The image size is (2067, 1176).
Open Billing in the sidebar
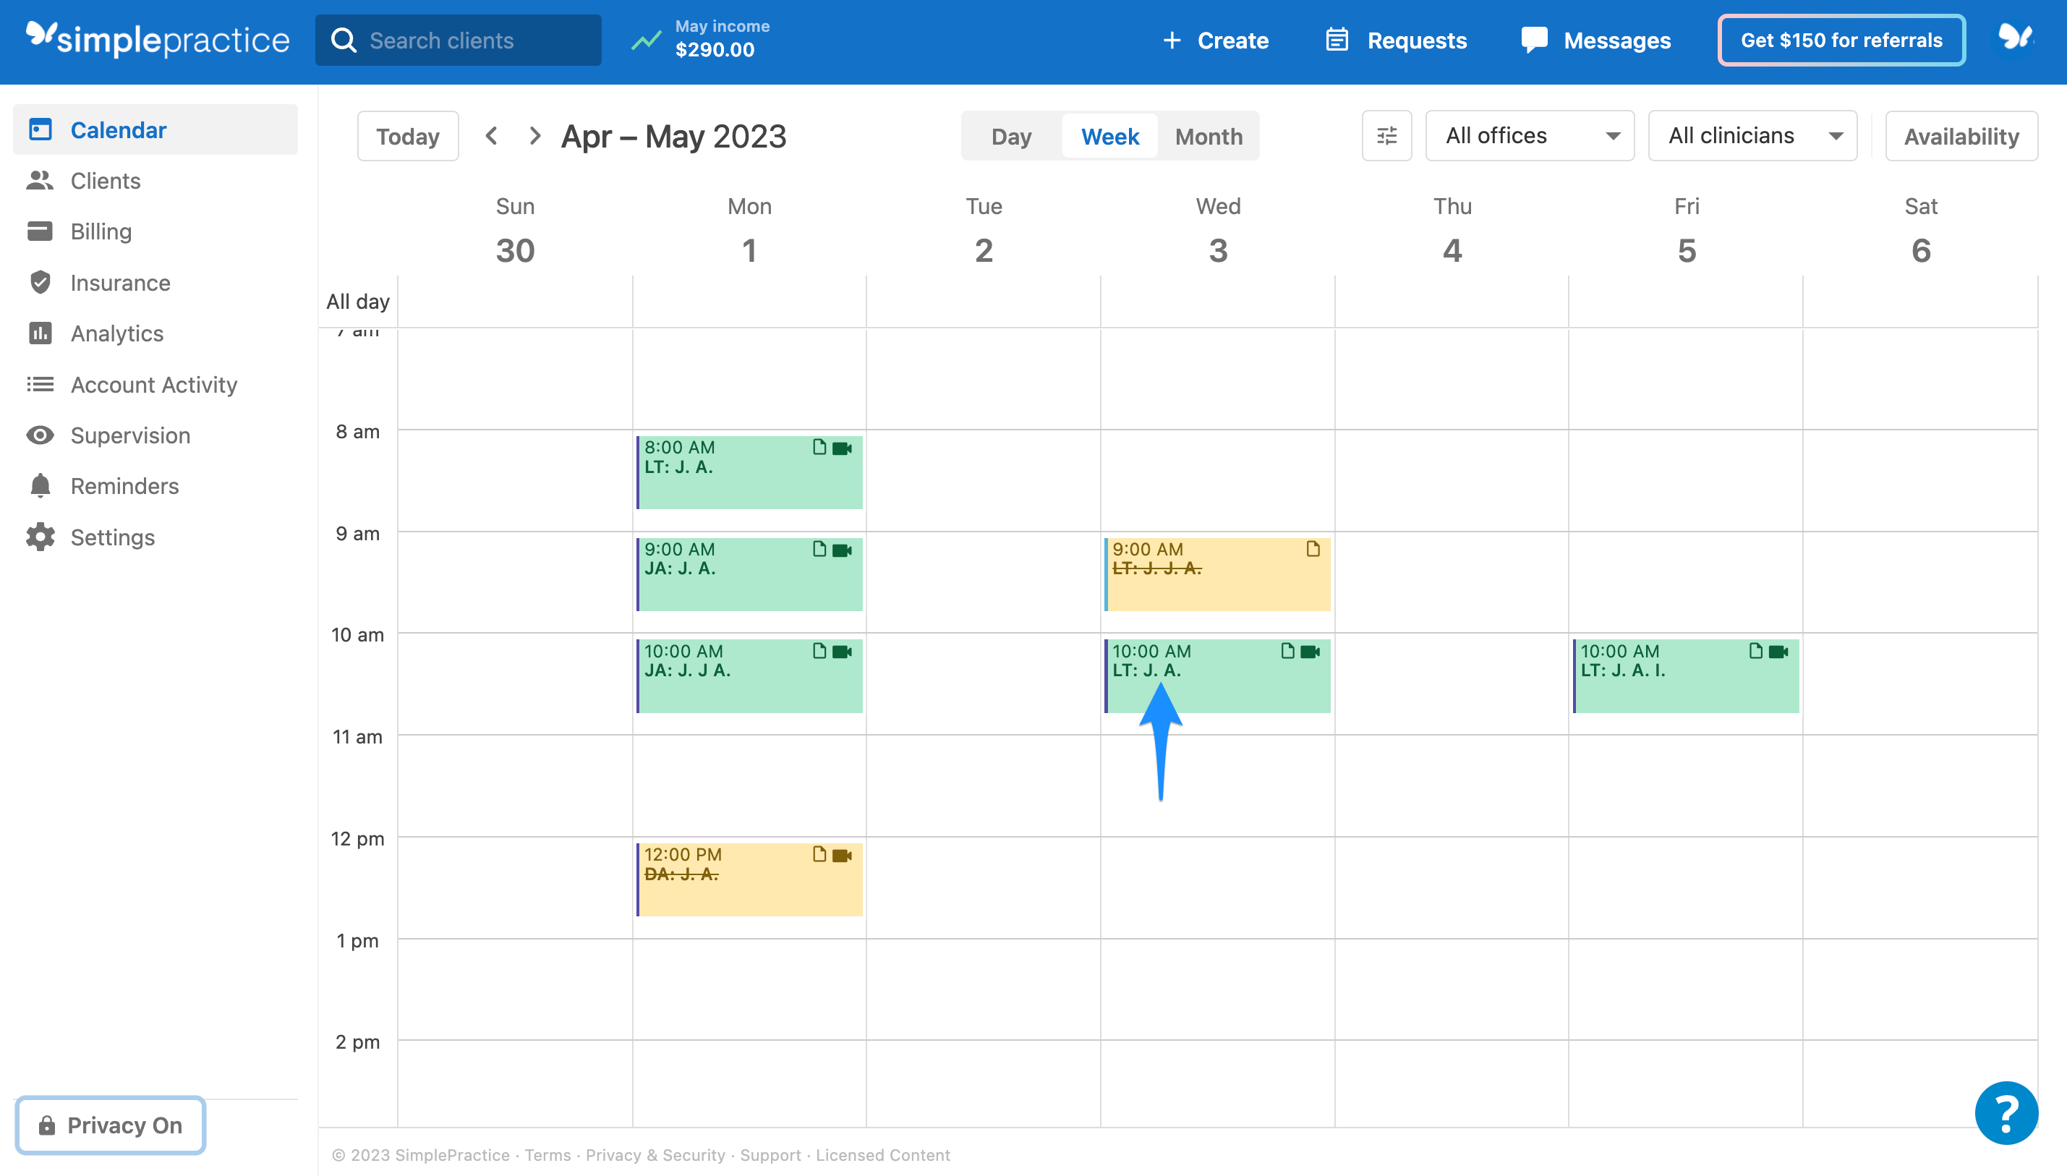coord(155,231)
